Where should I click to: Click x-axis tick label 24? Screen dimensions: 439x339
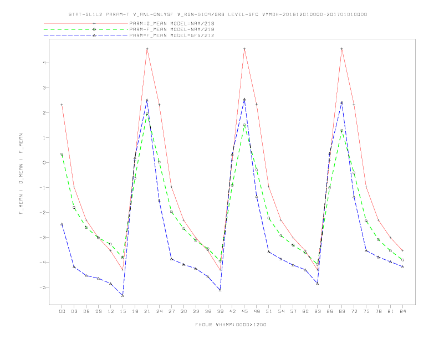coord(159,311)
